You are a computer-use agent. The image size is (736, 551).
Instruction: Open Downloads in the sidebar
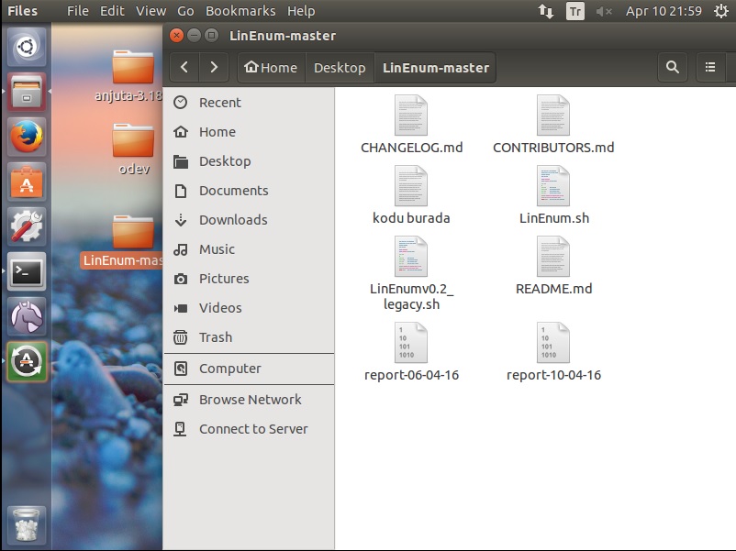[233, 220]
